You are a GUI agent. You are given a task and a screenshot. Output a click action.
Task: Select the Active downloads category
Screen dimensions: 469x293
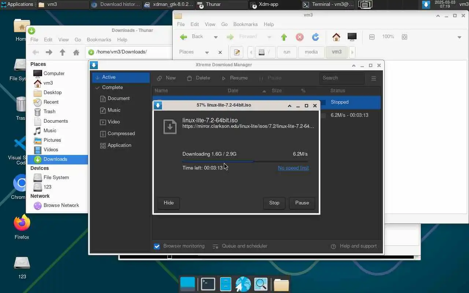(x=121, y=77)
